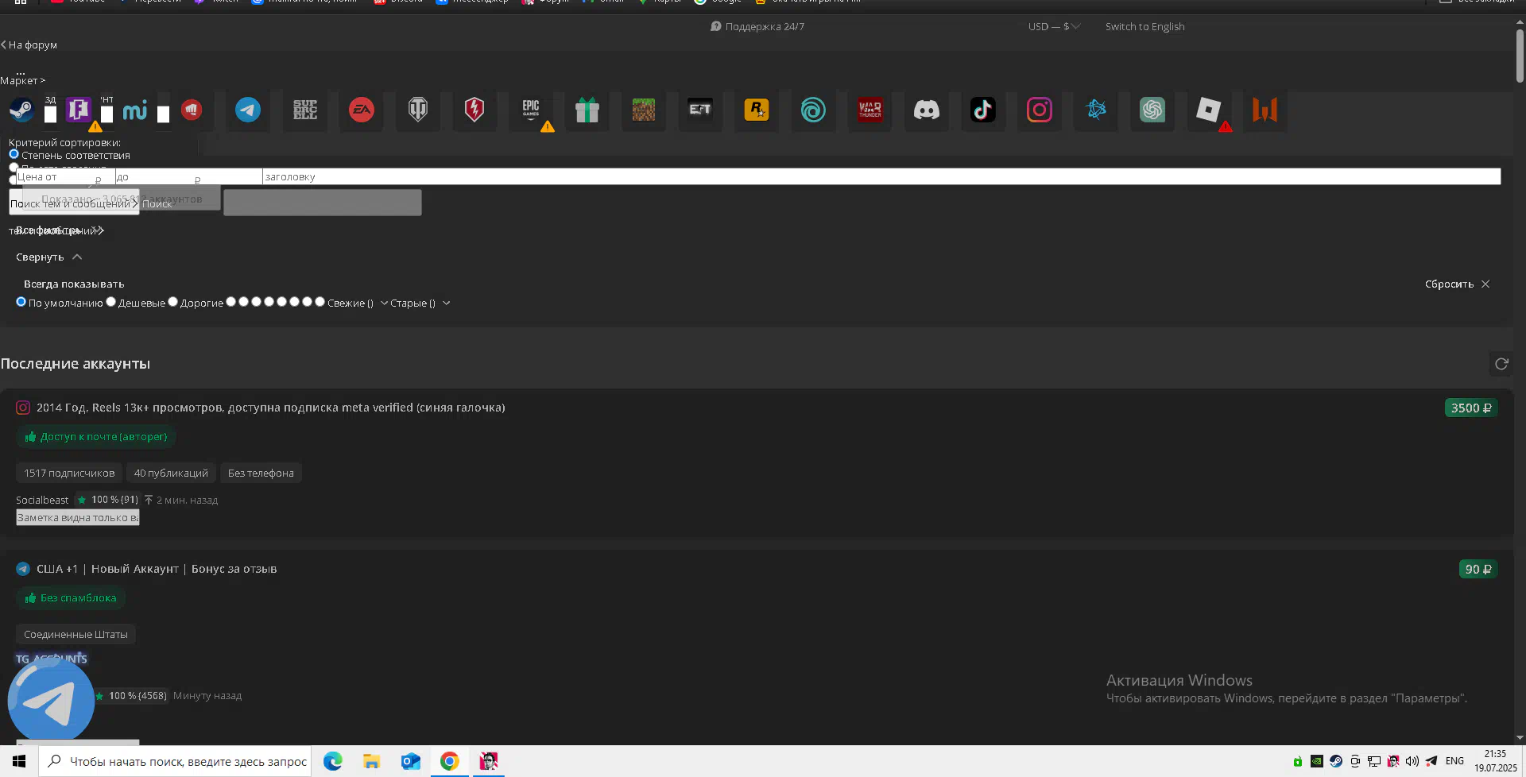
Task: Click the Без спамблока tag
Action: [x=71, y=597]
